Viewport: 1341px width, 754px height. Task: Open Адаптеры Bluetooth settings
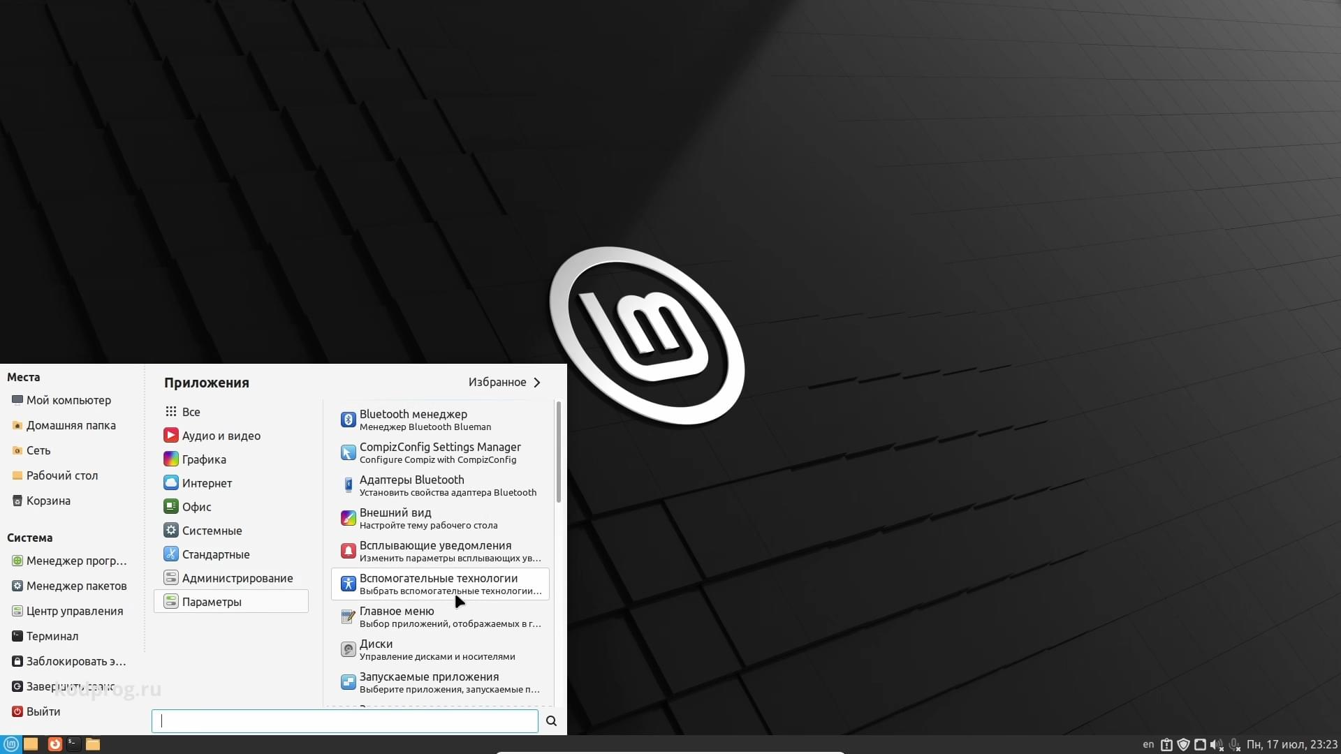tap(440, 485)
